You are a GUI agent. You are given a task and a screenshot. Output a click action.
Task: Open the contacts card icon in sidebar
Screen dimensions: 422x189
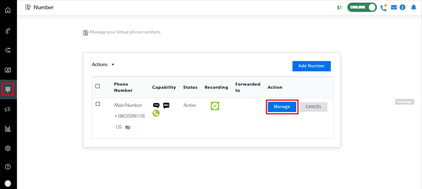pos(8,70)
